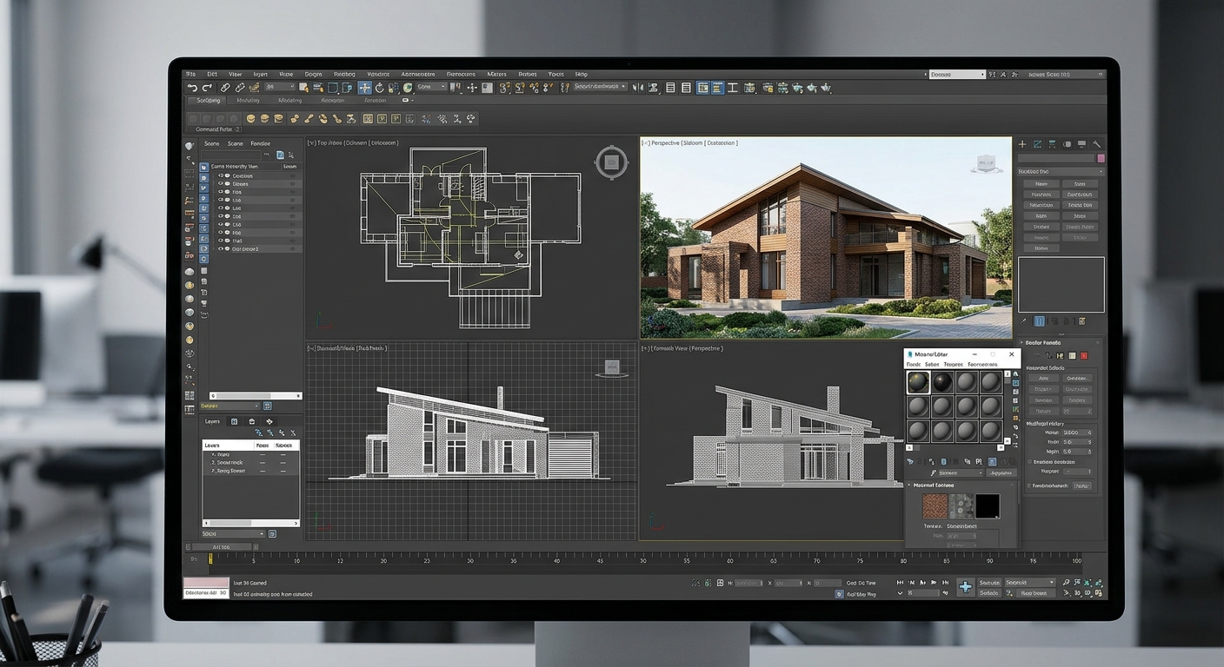Open the dropdown below the scene explorer list

(x=229, y=406)
